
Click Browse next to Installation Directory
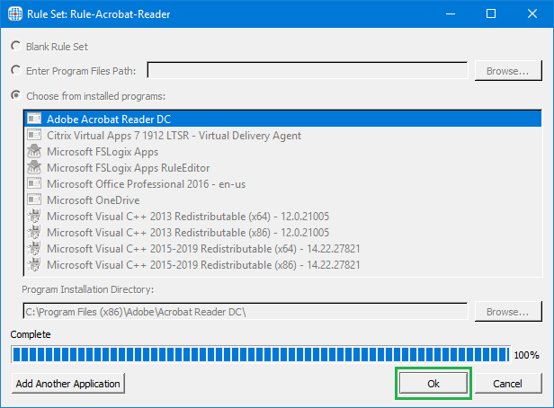[508, 312]
